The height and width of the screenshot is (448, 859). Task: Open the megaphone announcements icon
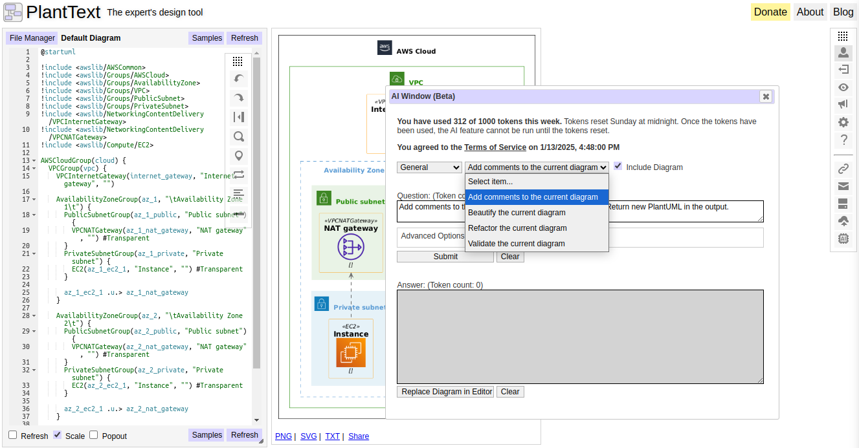click(x=843, y=104)
